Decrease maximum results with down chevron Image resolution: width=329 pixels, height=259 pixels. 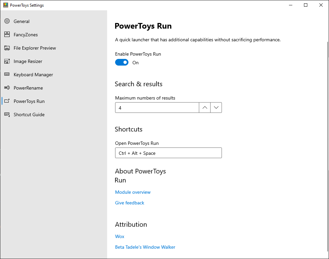(x=216, y=108)
